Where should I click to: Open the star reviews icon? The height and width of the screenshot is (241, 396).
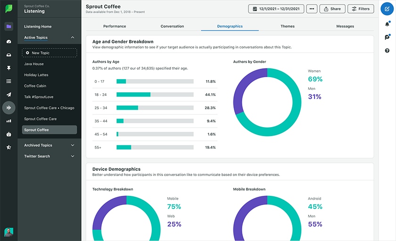tap(9, 147)
